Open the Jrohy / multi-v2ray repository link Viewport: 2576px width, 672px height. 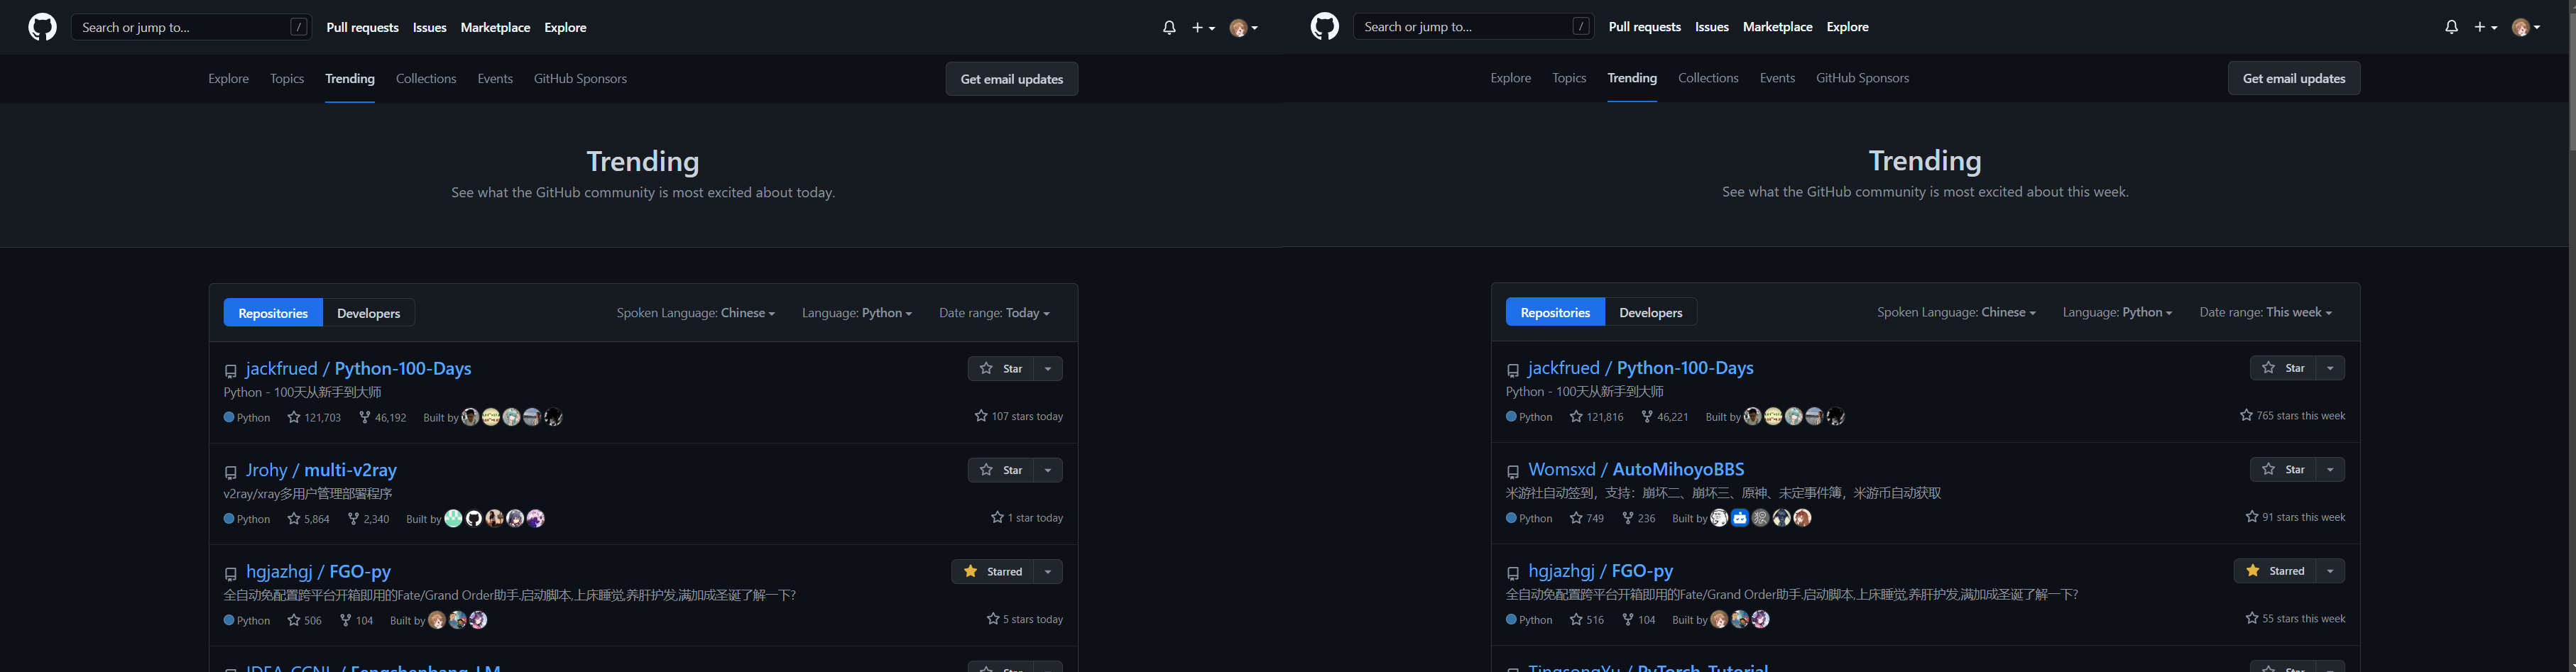click(x=321, y=470)
